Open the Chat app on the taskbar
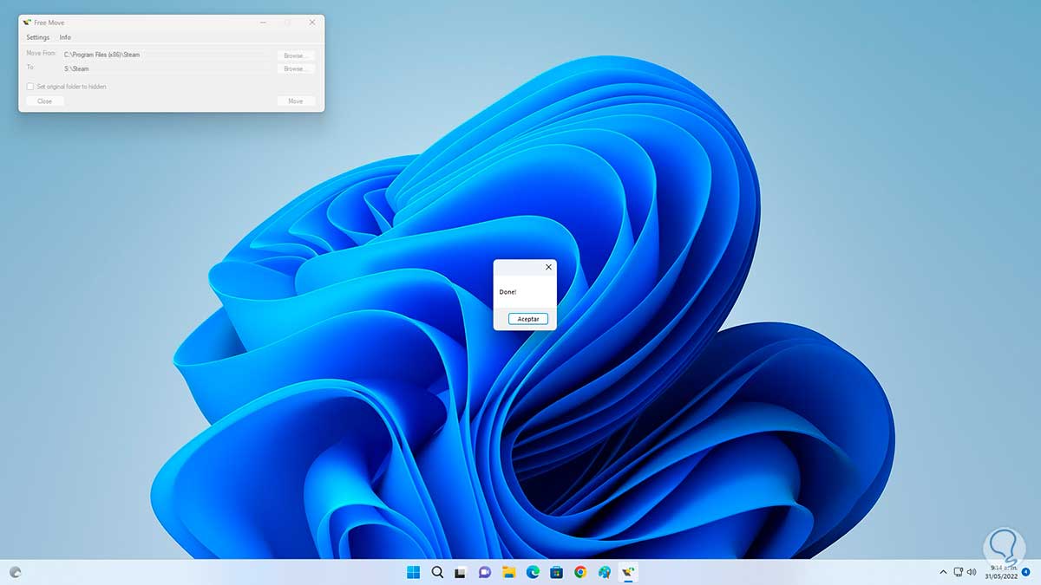 point(485,572)
